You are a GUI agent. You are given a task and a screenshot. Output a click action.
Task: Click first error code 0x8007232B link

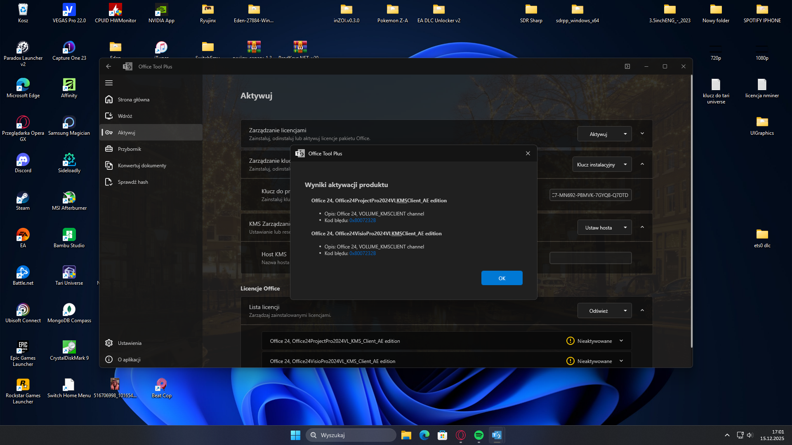[x=362, y=220]
